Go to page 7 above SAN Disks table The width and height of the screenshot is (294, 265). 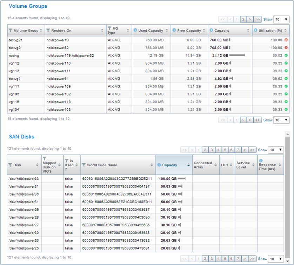[238, 150]
